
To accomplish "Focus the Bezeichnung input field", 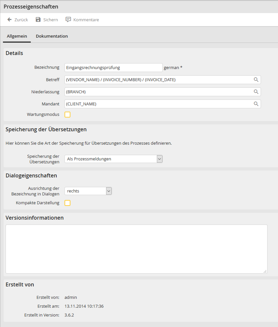I will pyautogui.click(x=113, y=67).
